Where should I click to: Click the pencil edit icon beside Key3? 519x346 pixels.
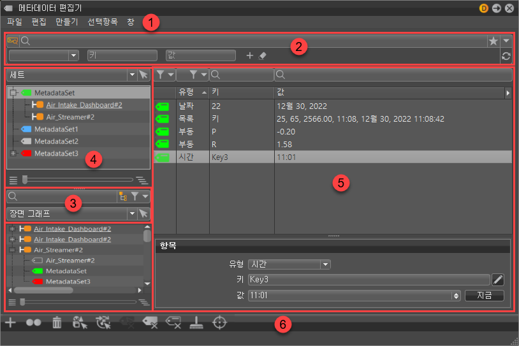498,280
